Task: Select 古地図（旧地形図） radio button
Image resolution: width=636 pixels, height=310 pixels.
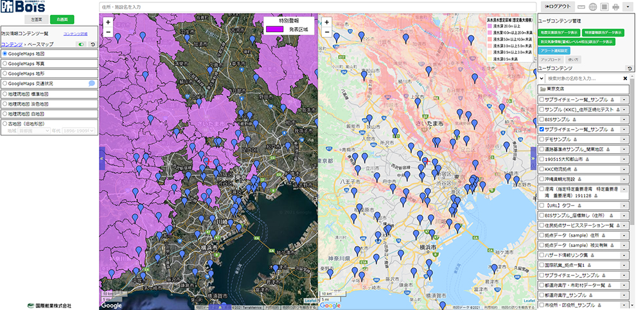Action: point(5,124)
